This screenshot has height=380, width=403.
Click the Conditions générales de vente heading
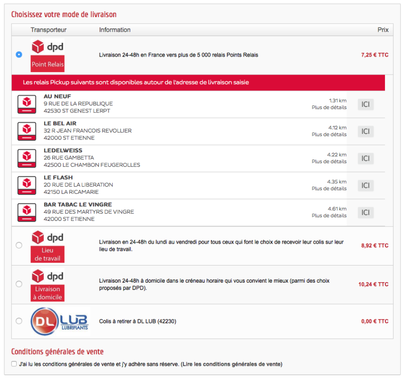(58, 351)
